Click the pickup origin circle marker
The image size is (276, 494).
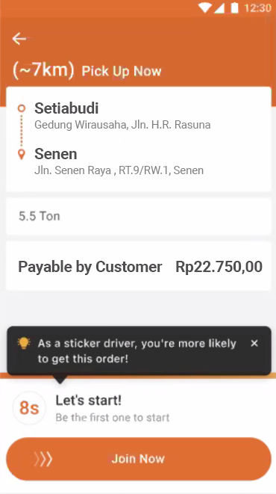point(22,108)
